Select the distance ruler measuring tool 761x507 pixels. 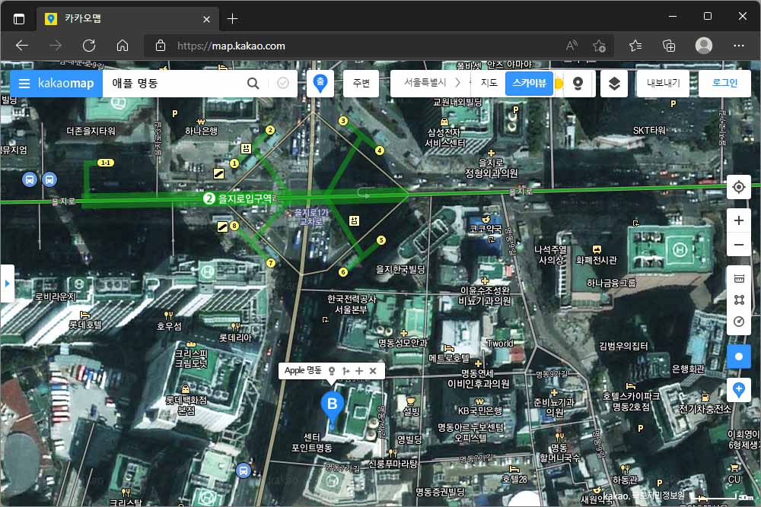coord(739,278)
